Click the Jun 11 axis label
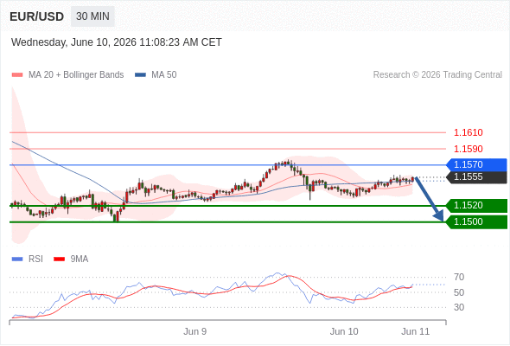510x346 pixels. (416, 331)
